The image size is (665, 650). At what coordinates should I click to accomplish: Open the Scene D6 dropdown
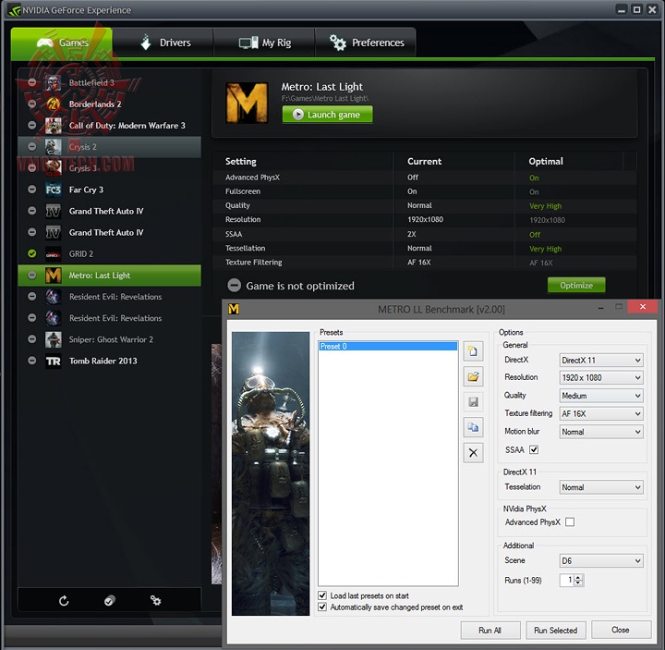[x=601, y=561]
